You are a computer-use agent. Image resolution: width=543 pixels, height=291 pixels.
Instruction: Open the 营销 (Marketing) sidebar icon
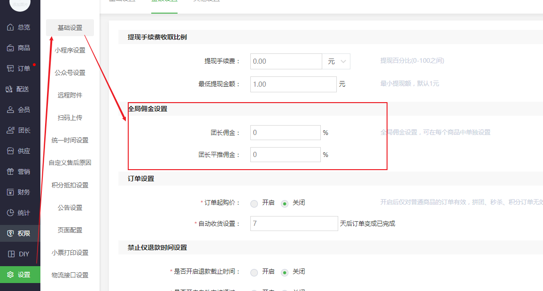19,171
